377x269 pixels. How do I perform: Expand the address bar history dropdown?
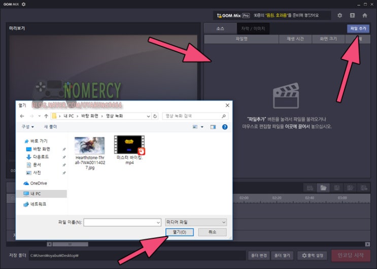(148, 116)
